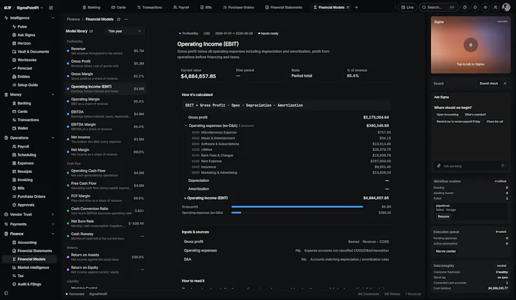This screenshot has height=300, width=516.
Task: Click Remind me to review payroll Friday
Action: (x=459, y=121)
